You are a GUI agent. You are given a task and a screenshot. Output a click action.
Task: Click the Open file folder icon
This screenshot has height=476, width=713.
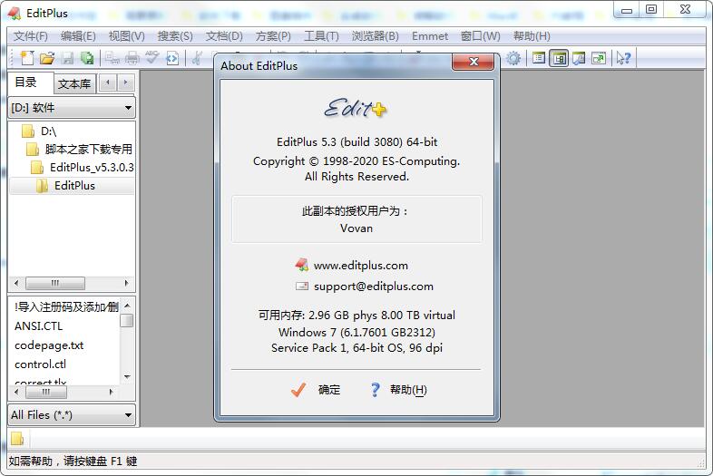click(x=47, y=58)
